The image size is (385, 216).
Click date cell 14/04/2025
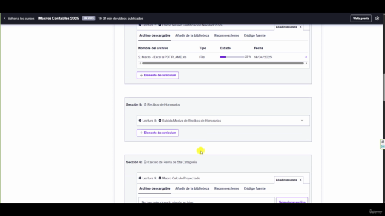[263, 57]
